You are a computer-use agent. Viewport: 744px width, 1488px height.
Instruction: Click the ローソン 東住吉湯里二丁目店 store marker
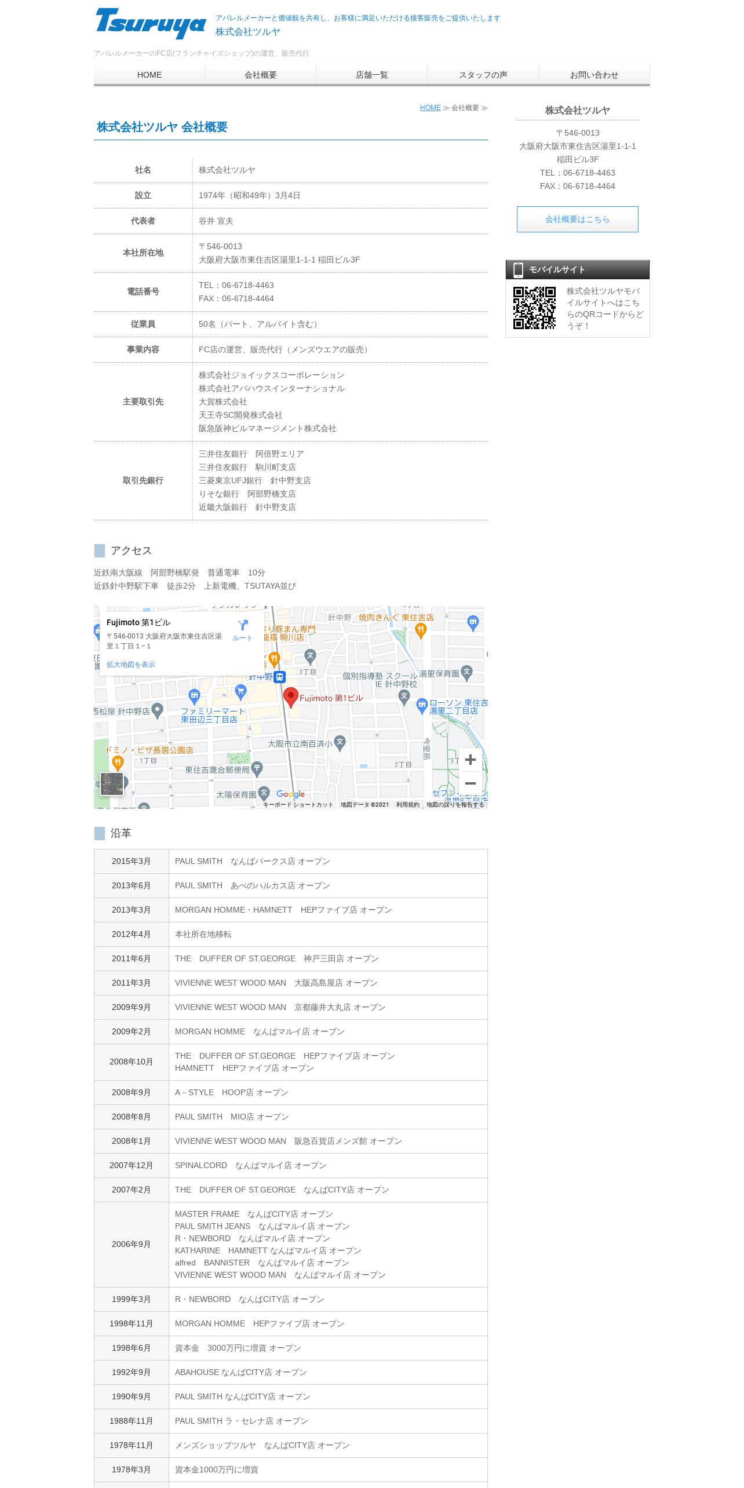click(422, 706)
